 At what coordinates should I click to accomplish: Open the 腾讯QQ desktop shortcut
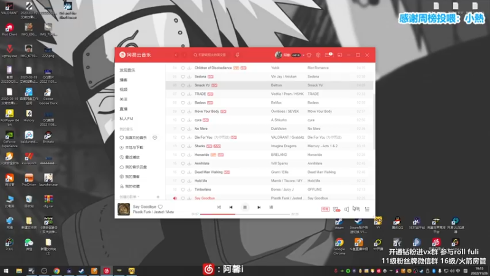click(397, 223)
